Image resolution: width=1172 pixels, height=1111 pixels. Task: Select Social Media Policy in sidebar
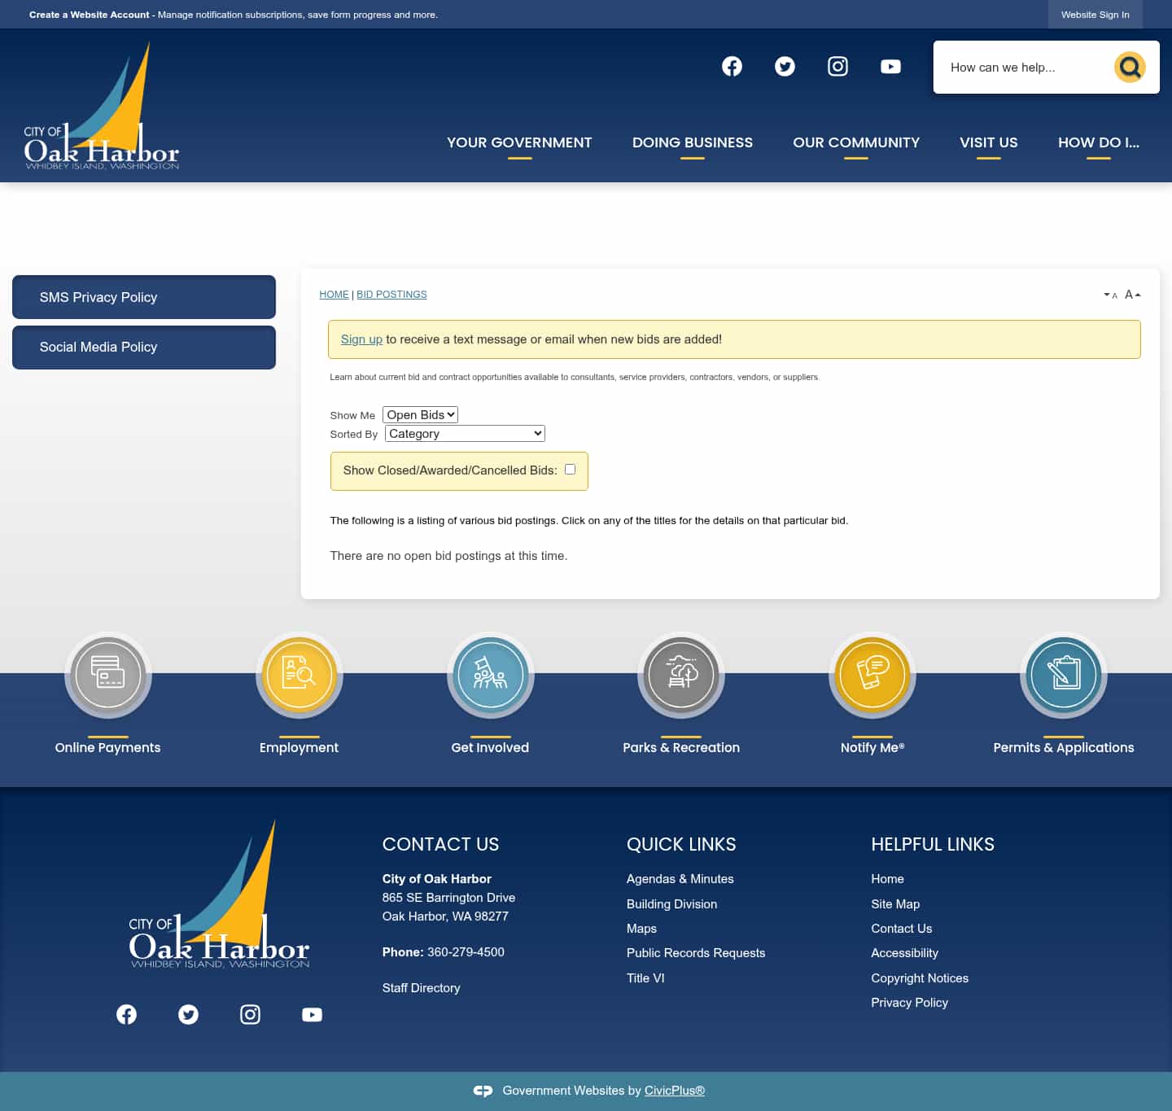click(x=144, y=348)
